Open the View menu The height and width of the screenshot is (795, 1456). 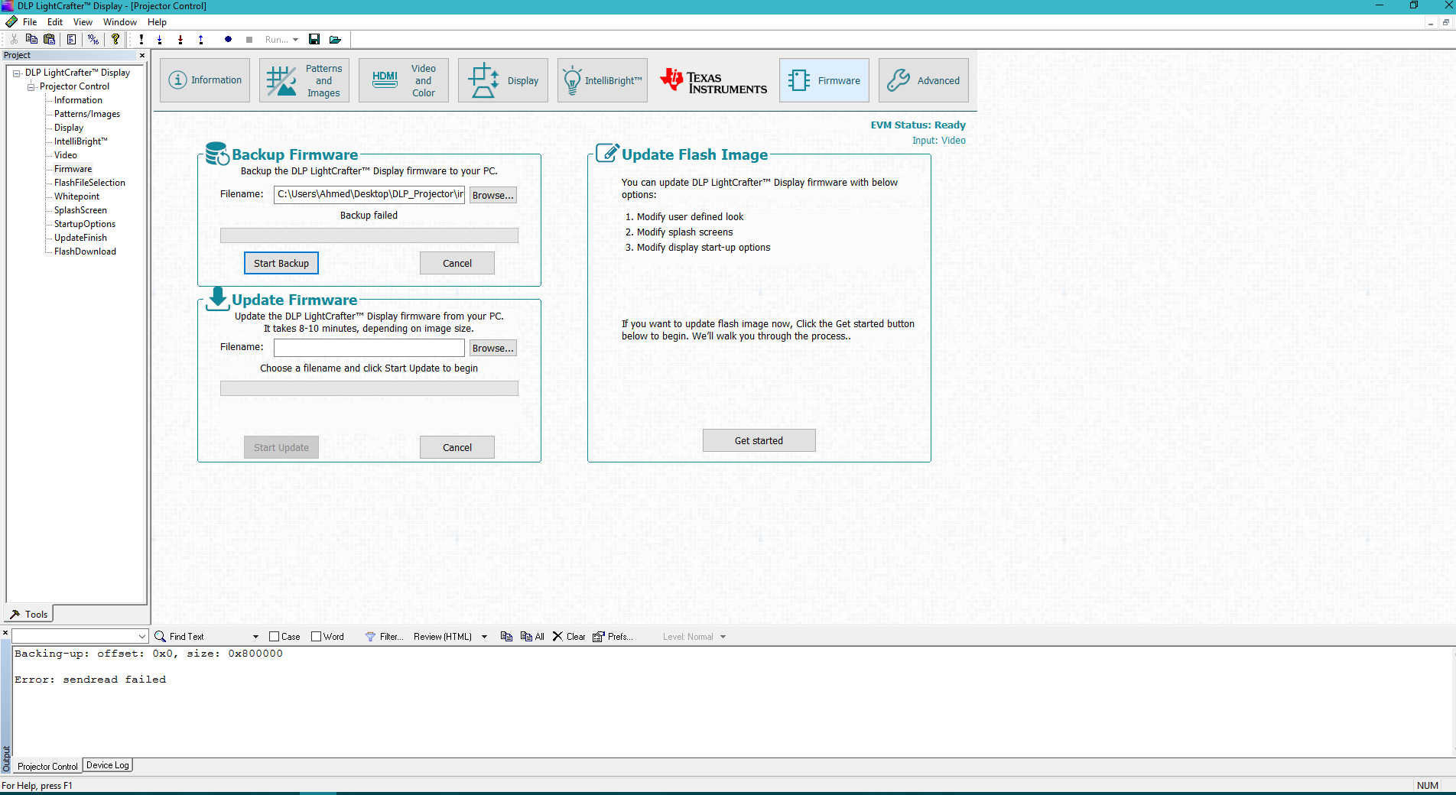tap(83, 22)
